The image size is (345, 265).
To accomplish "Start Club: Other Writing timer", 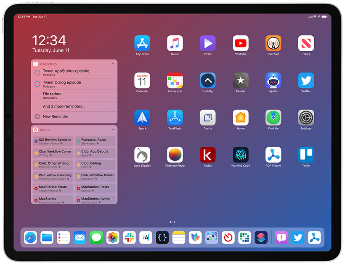I will 53,165.
